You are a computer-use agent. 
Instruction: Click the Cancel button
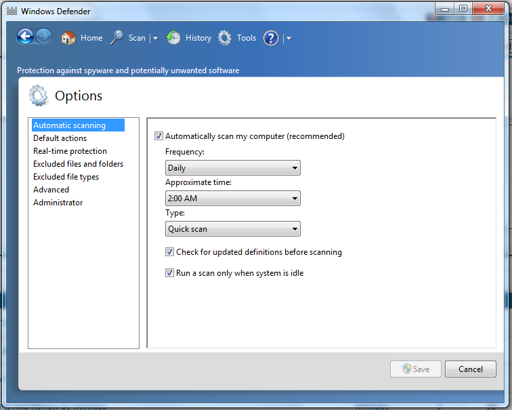tap(471, 369)
